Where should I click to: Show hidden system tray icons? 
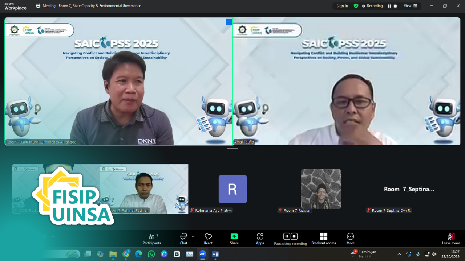399,254
